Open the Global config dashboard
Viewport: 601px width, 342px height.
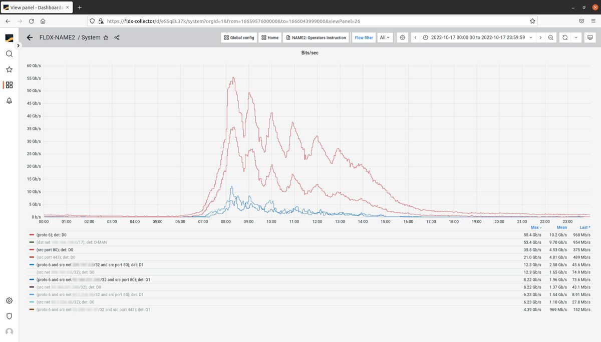click(x=238, y=37)
